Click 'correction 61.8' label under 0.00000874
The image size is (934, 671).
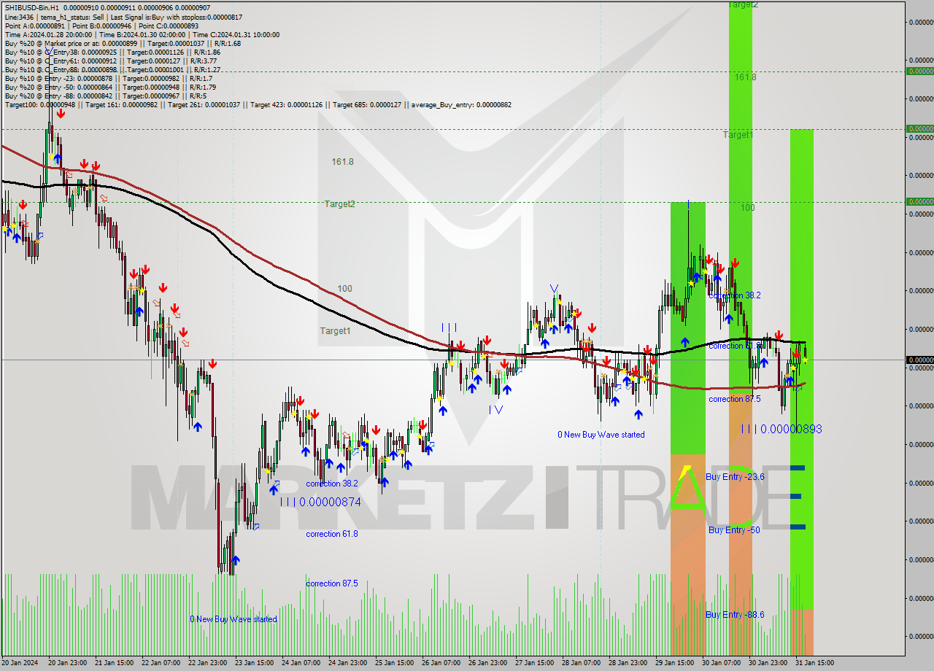(332, 534)
